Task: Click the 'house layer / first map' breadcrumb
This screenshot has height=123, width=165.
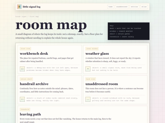Action: [27, 16]
